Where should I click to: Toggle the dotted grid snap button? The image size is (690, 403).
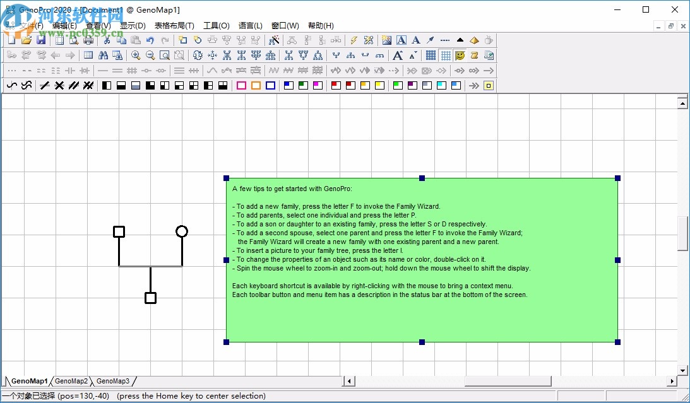coord(431,55)
